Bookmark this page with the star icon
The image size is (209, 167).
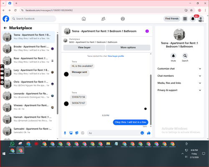click(x=191, y=10)
